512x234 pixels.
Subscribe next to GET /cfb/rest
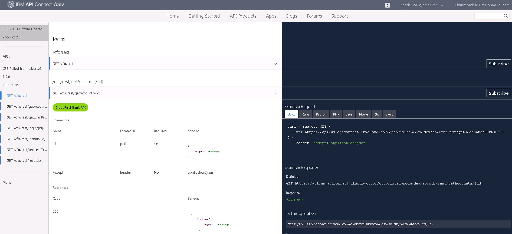point(498,64)
